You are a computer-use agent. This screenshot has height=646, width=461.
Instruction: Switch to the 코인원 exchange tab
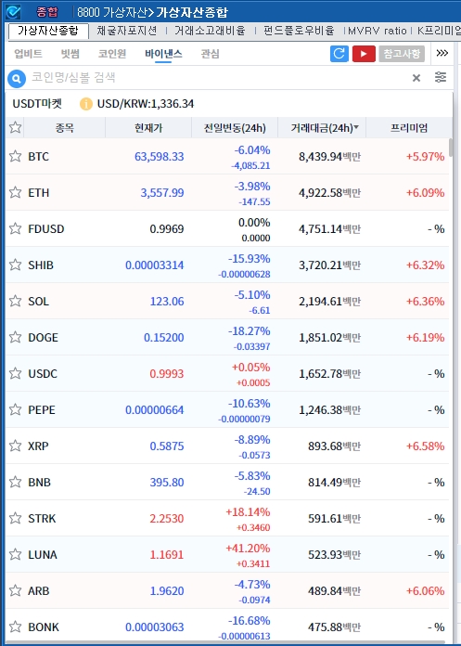click(112, 54)
